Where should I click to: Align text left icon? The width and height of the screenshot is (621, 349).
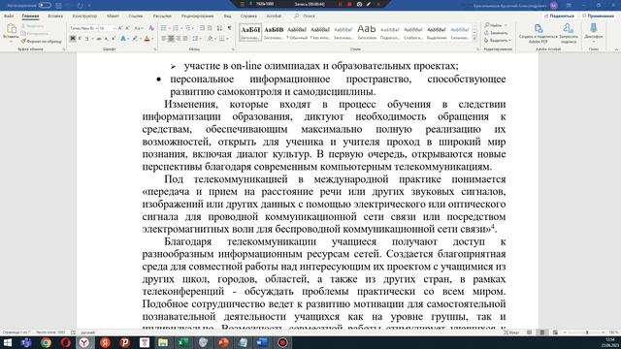click(x=164, y=39)
